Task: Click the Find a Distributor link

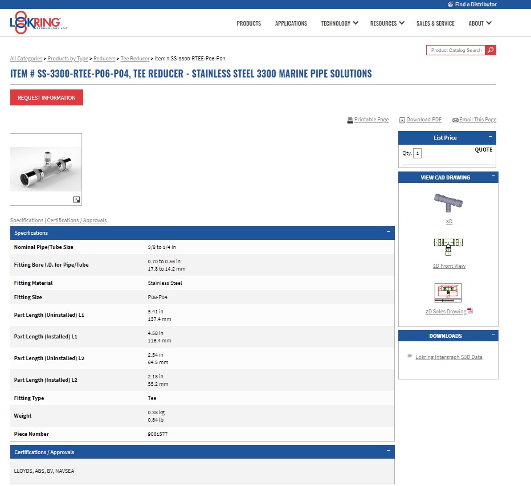Action: point(476,5)
